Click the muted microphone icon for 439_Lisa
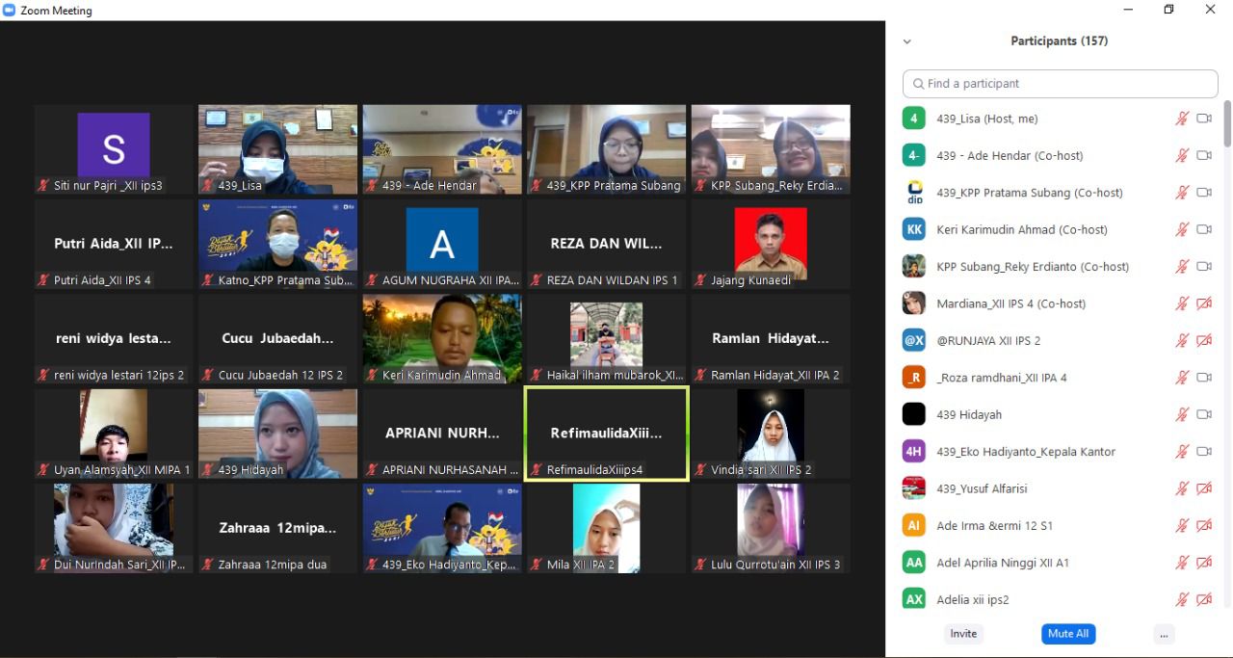The height and width of the screenshot is (658, 1233). 1182,118
